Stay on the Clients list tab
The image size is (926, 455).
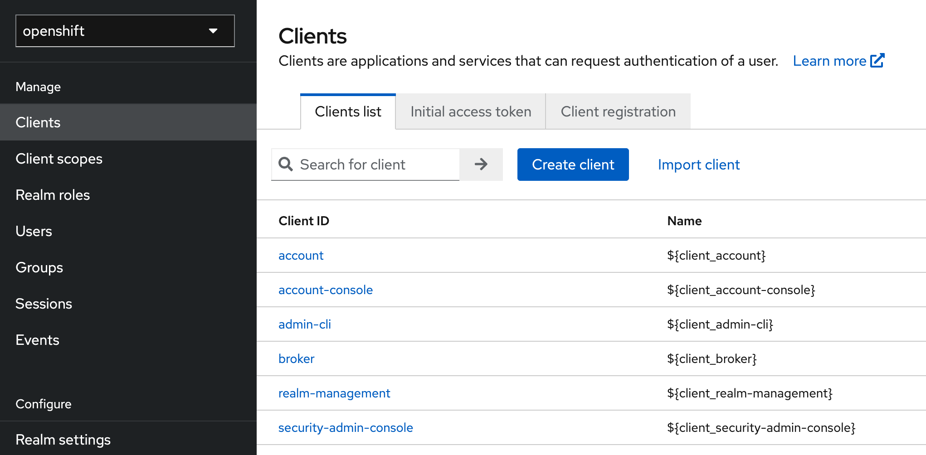pos(348,111)
